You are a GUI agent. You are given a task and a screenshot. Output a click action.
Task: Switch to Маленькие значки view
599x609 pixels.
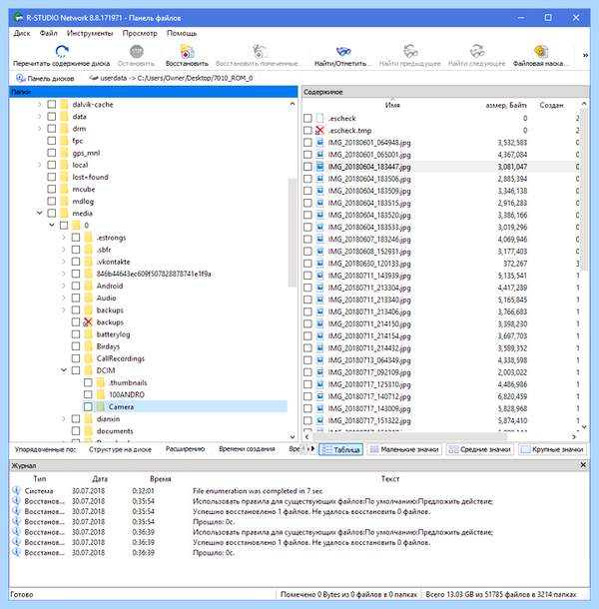coord(404,449)
